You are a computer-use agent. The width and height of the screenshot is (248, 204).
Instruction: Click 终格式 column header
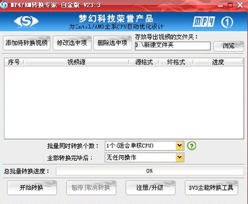[x=176, y=62]
